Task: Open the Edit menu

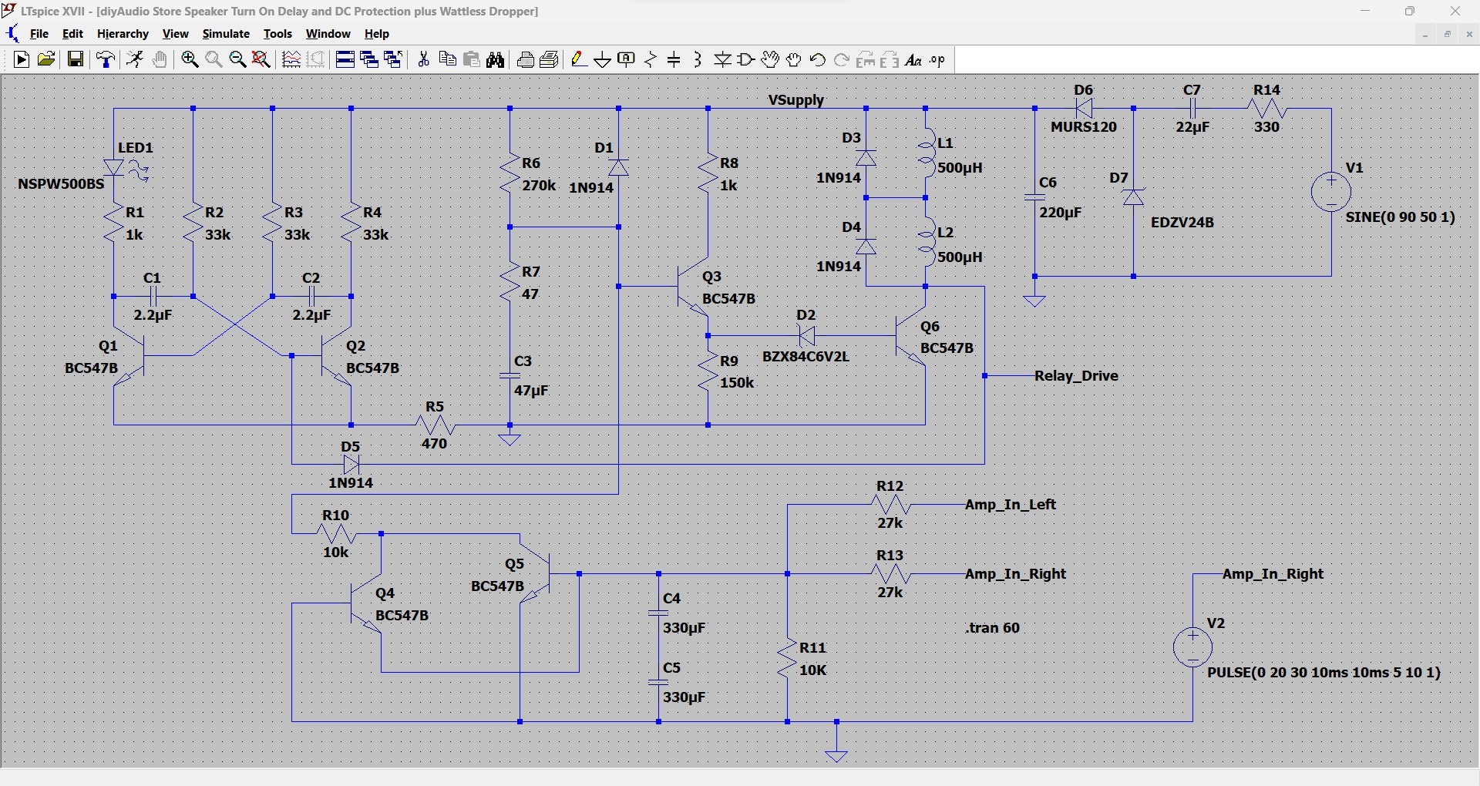Action: [x=72, y=34]
